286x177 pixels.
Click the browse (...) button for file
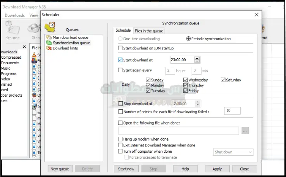[245, 131]
